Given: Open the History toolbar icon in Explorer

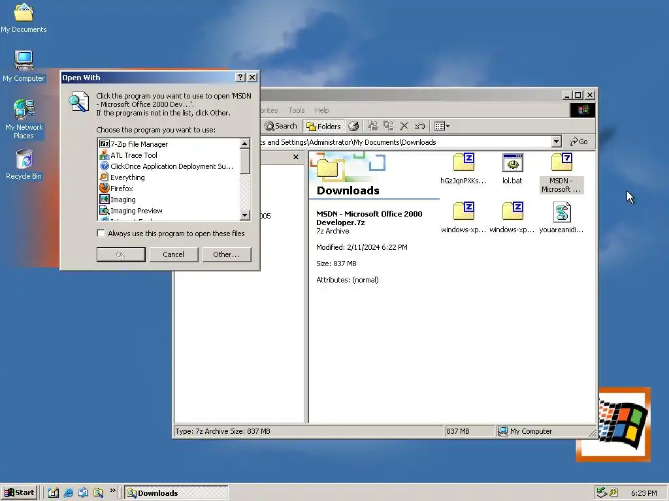Looking at the screenshot, I should pos(353,126).
